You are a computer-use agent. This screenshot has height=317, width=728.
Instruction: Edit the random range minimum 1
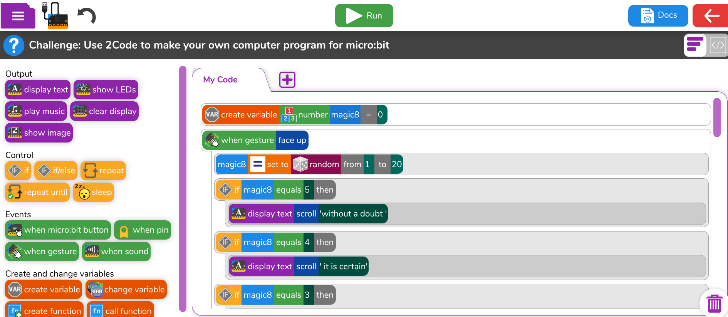pyautogui.click(x=368, y=164)
